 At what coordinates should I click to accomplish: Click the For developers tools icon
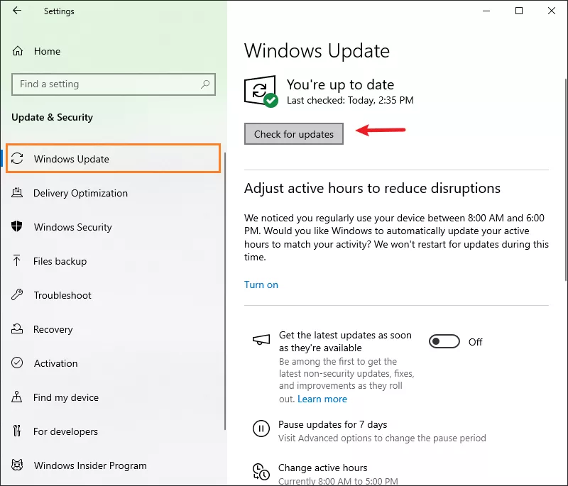pyautogui.click(x=16, y=431)
